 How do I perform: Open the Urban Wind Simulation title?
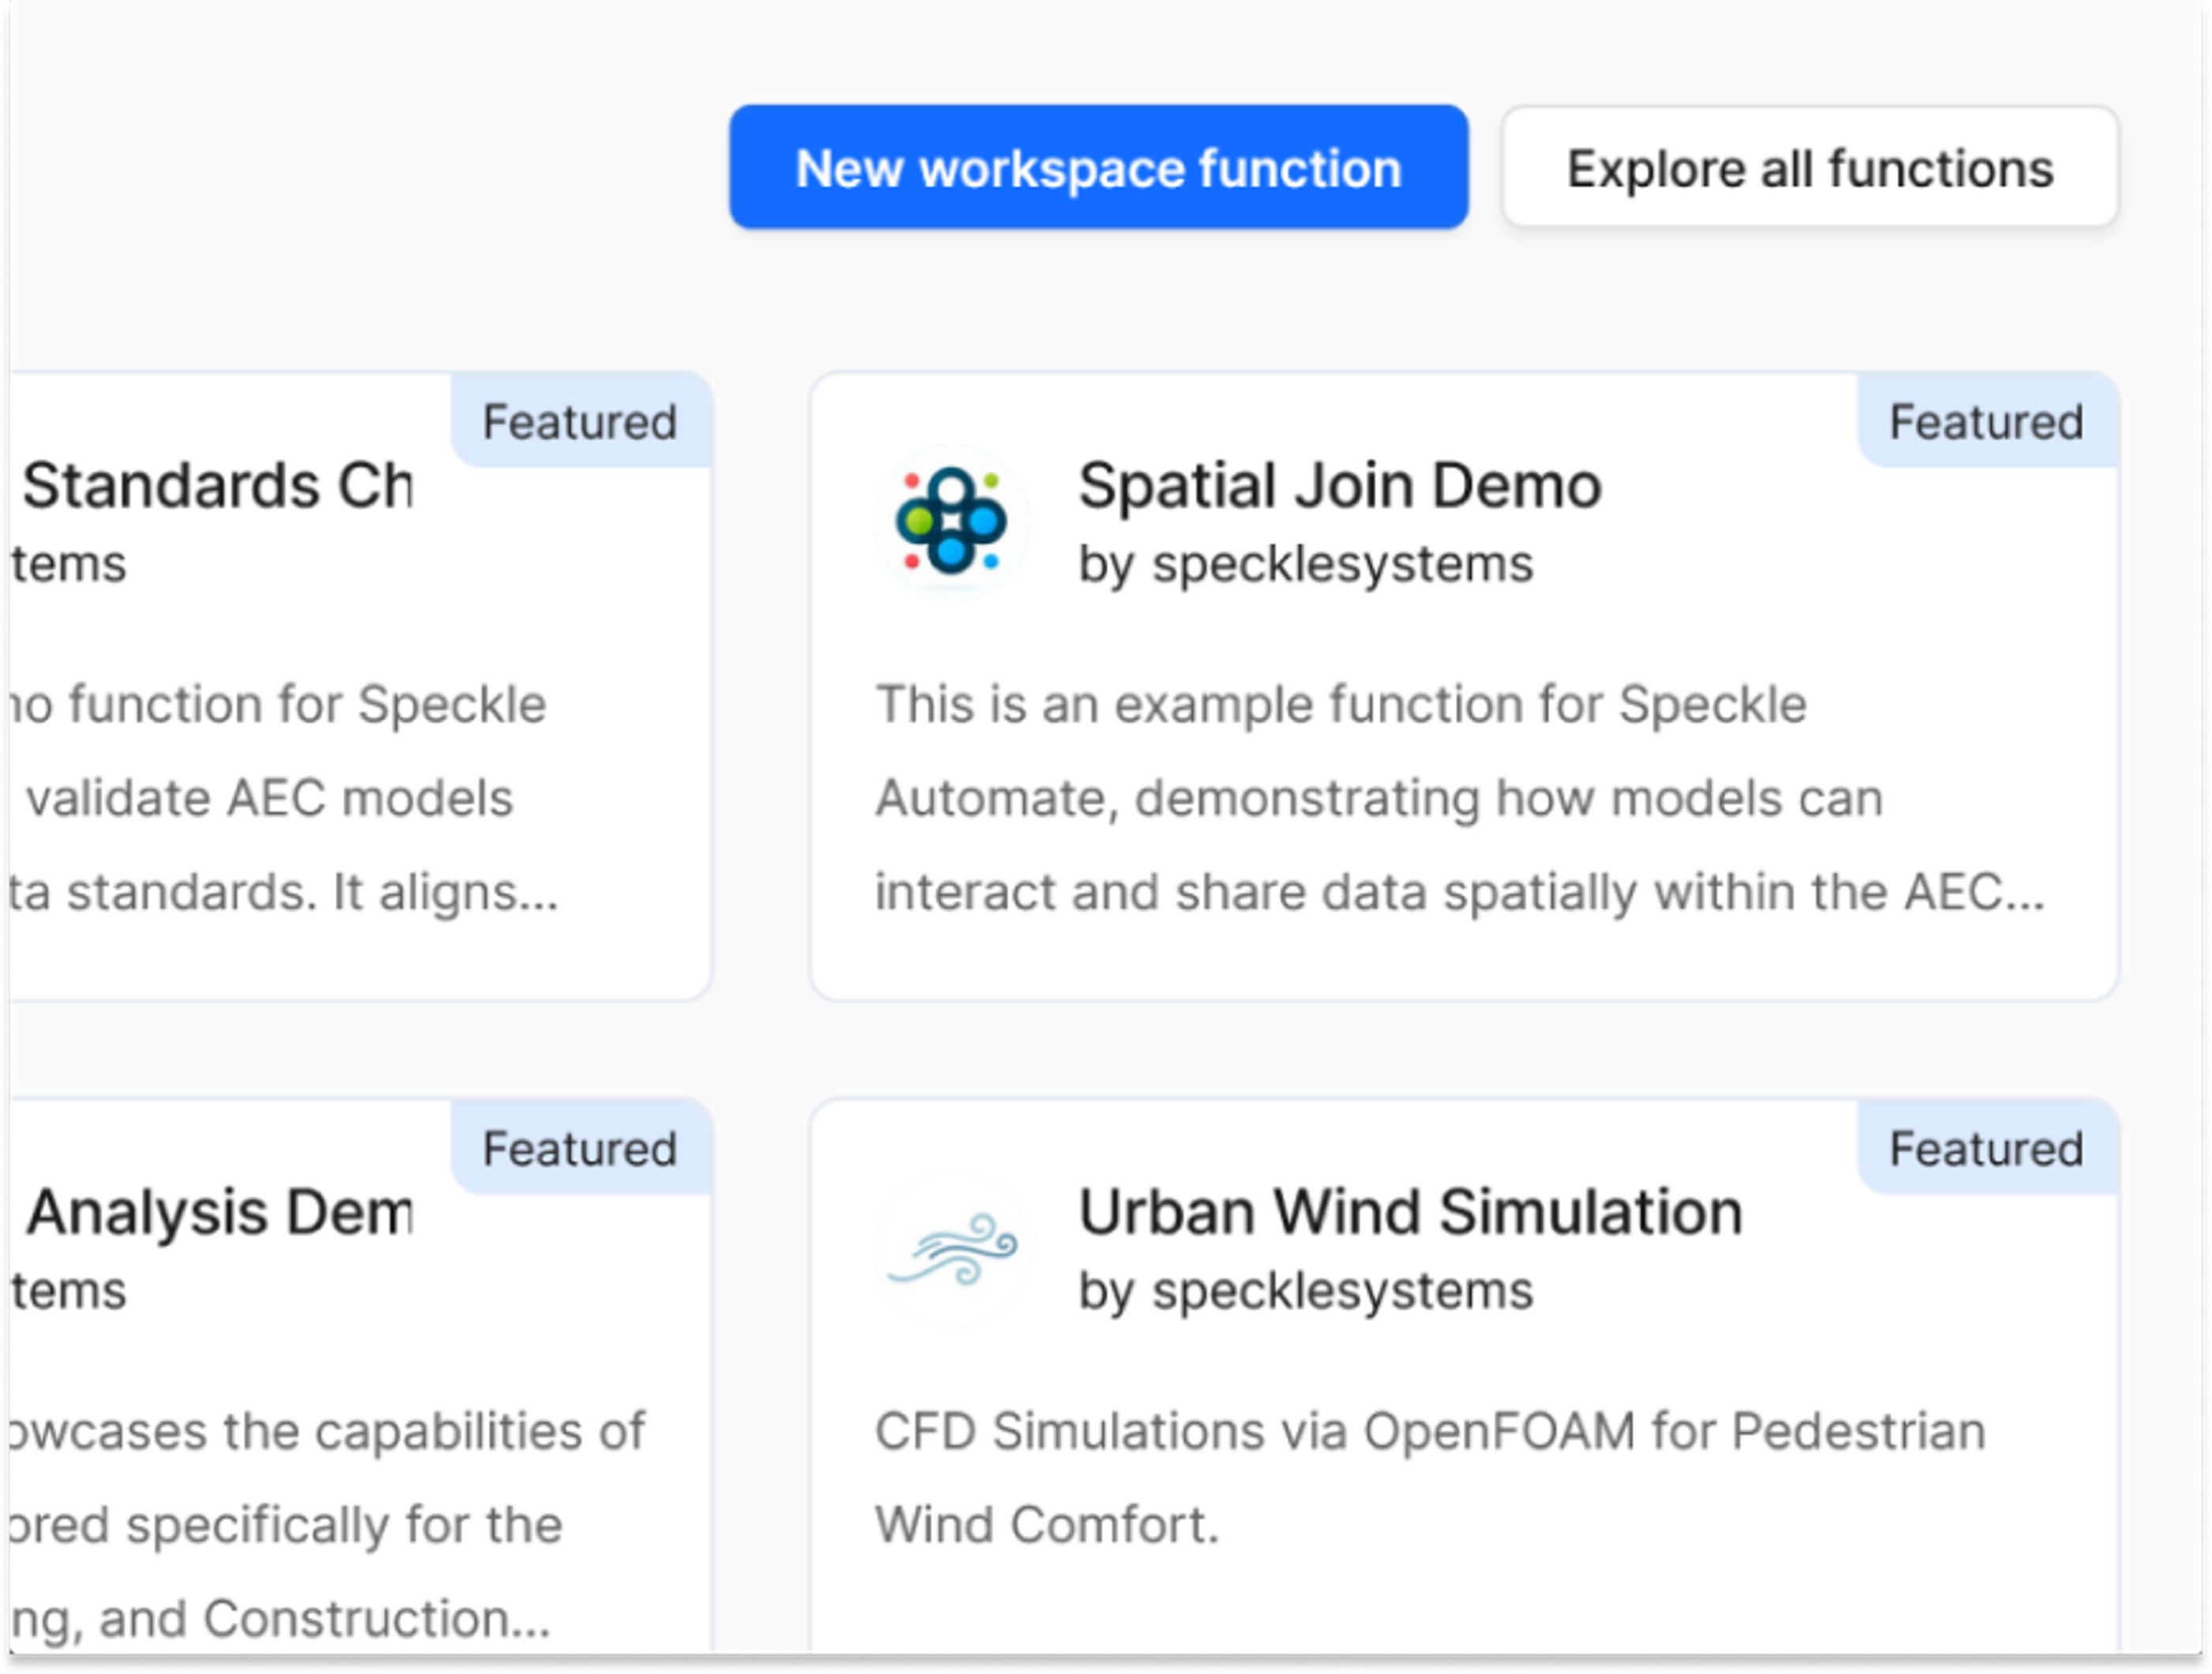coord(1410,1213)
